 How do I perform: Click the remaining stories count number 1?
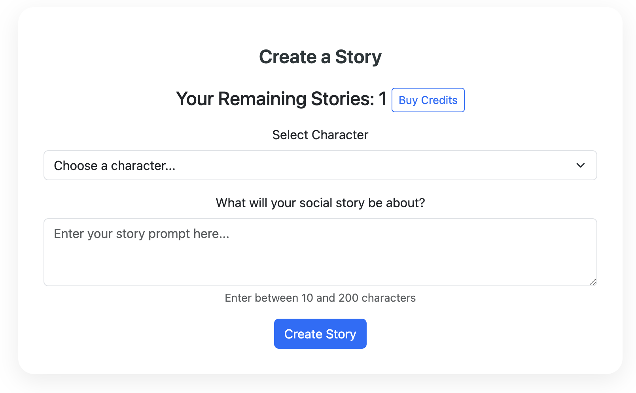382,99
